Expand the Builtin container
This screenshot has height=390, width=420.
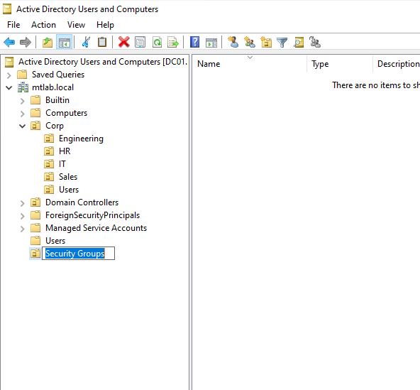pos(23,101)
